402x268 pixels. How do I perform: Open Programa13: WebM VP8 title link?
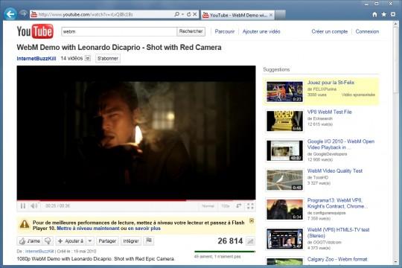point(337,203)
